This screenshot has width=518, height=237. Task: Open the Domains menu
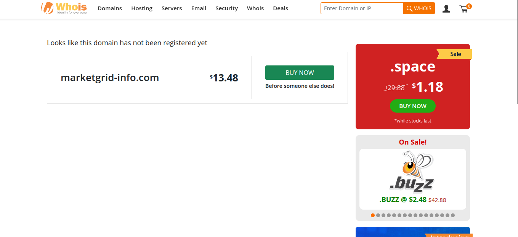click(110, 8)
